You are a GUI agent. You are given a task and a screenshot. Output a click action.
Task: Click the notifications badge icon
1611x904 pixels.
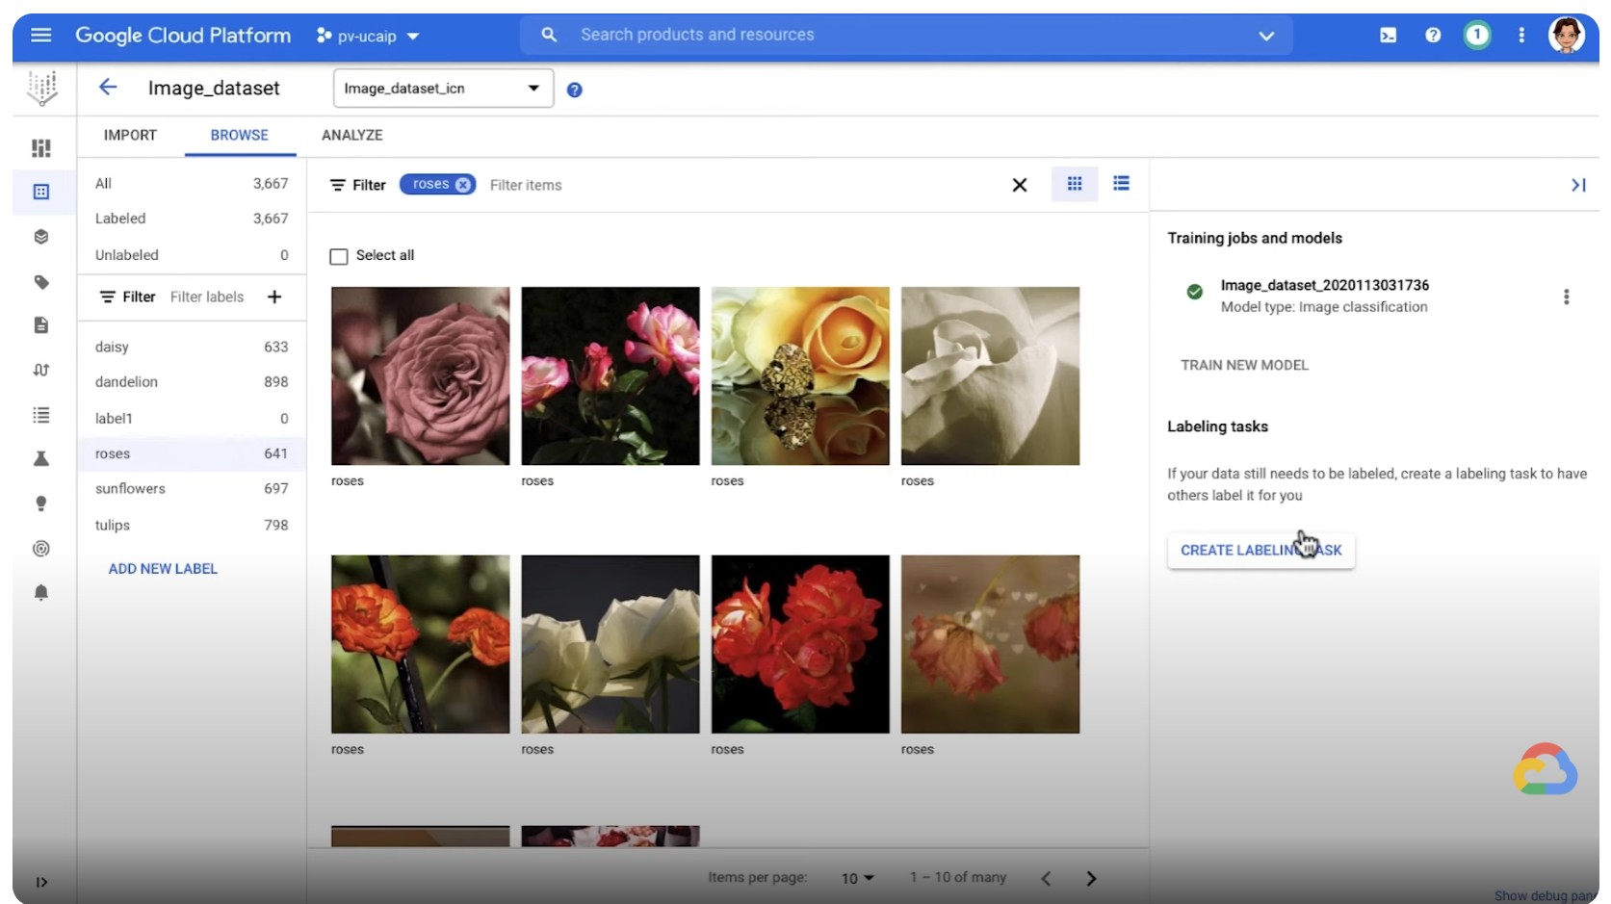pyautogui.click(x=1476, y=36)
